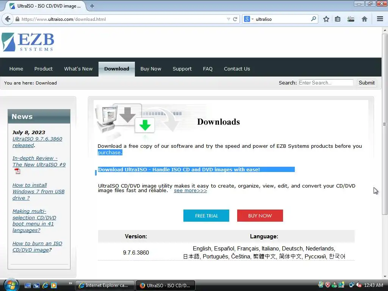The width and height of the screenshot is (388, 291).
Task: Click the July 8, 2023 news date
Action: [29, 132]
